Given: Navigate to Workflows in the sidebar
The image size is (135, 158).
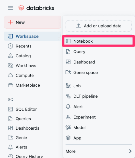Looking at the screenshot, I should pos(33,65).
